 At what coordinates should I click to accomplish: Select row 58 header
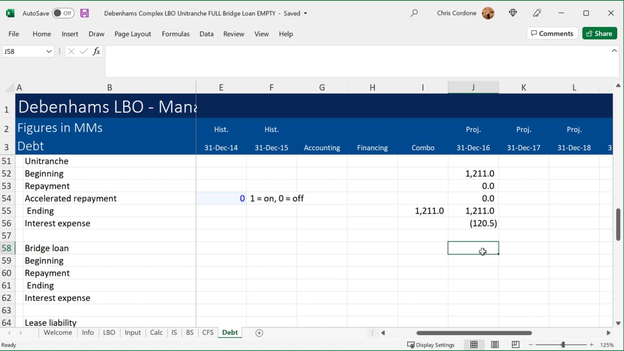7,248
